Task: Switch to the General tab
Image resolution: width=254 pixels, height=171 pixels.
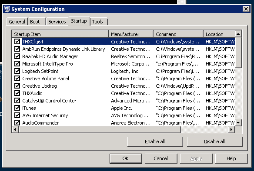Action: [17, 22]
